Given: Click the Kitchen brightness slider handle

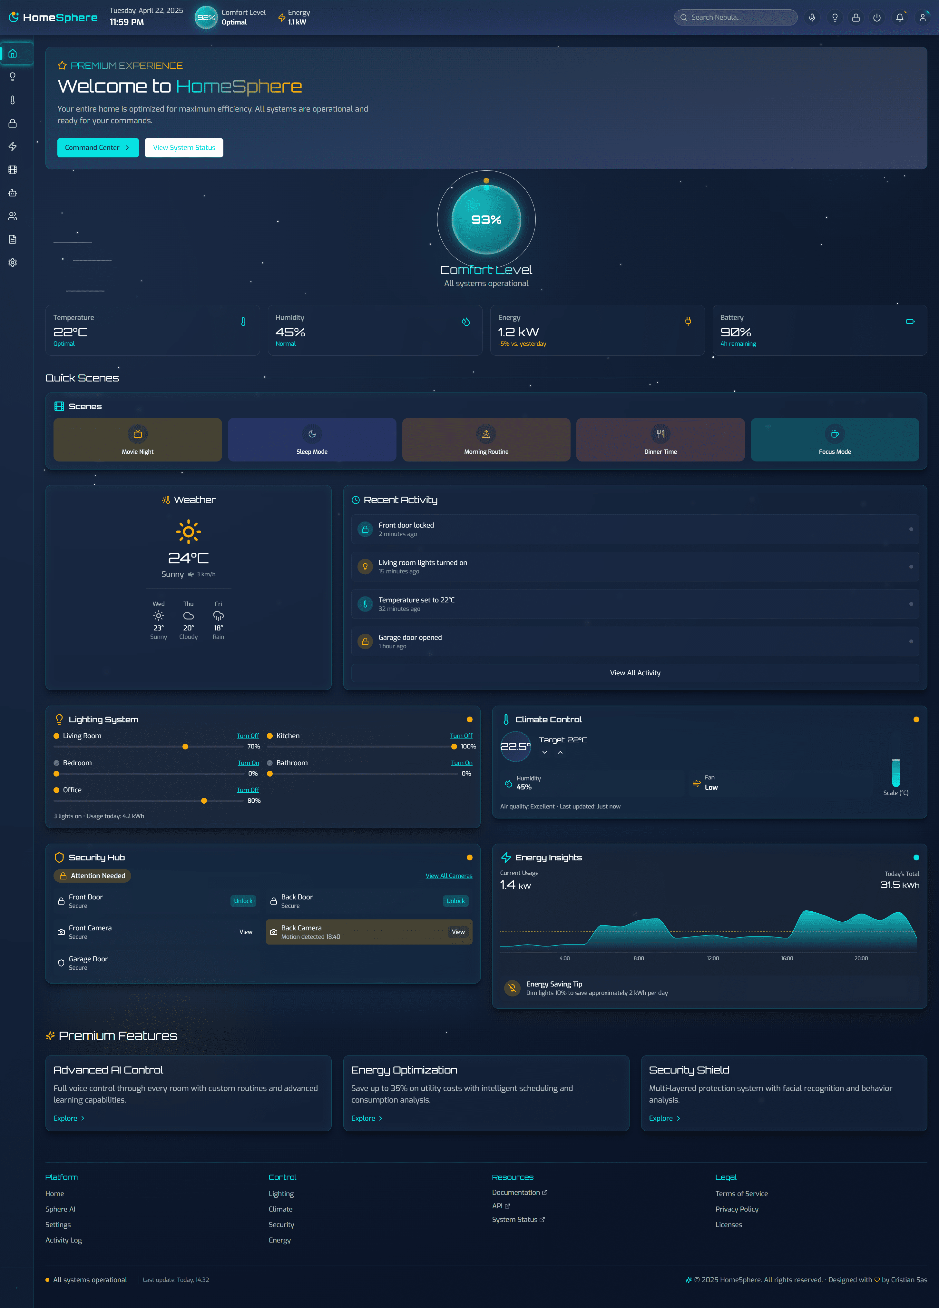Looking at the screenshot, I should (454, 747).
